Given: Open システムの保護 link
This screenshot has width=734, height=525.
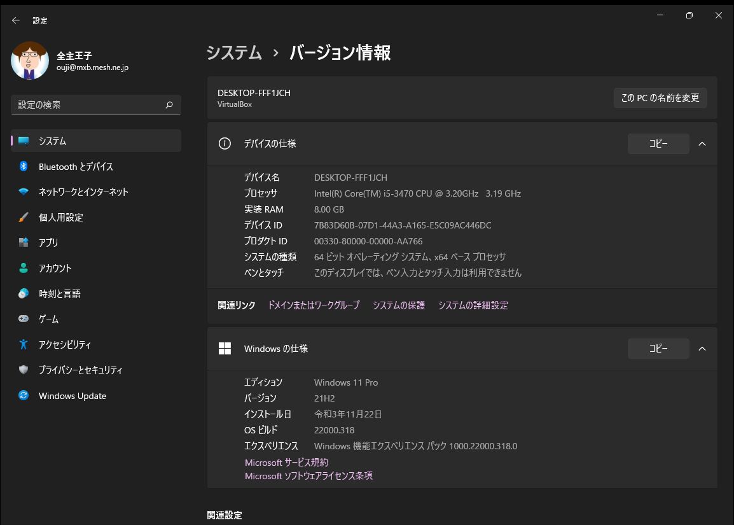Looking at the screenshot, I should click(399, 305).
